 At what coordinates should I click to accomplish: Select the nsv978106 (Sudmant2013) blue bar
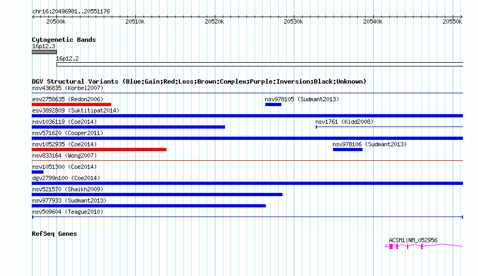coord(347,150)
